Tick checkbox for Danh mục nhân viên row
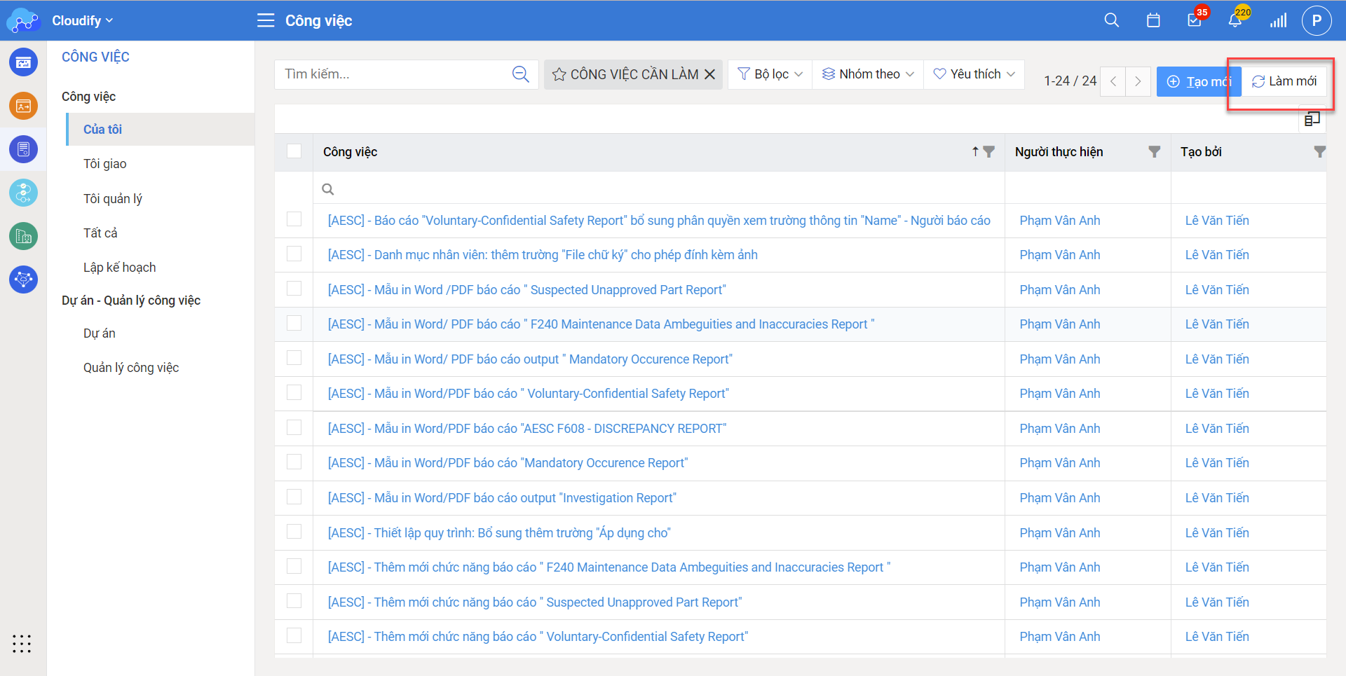The width and height of the screenshot is (1346, 676). 294,254
